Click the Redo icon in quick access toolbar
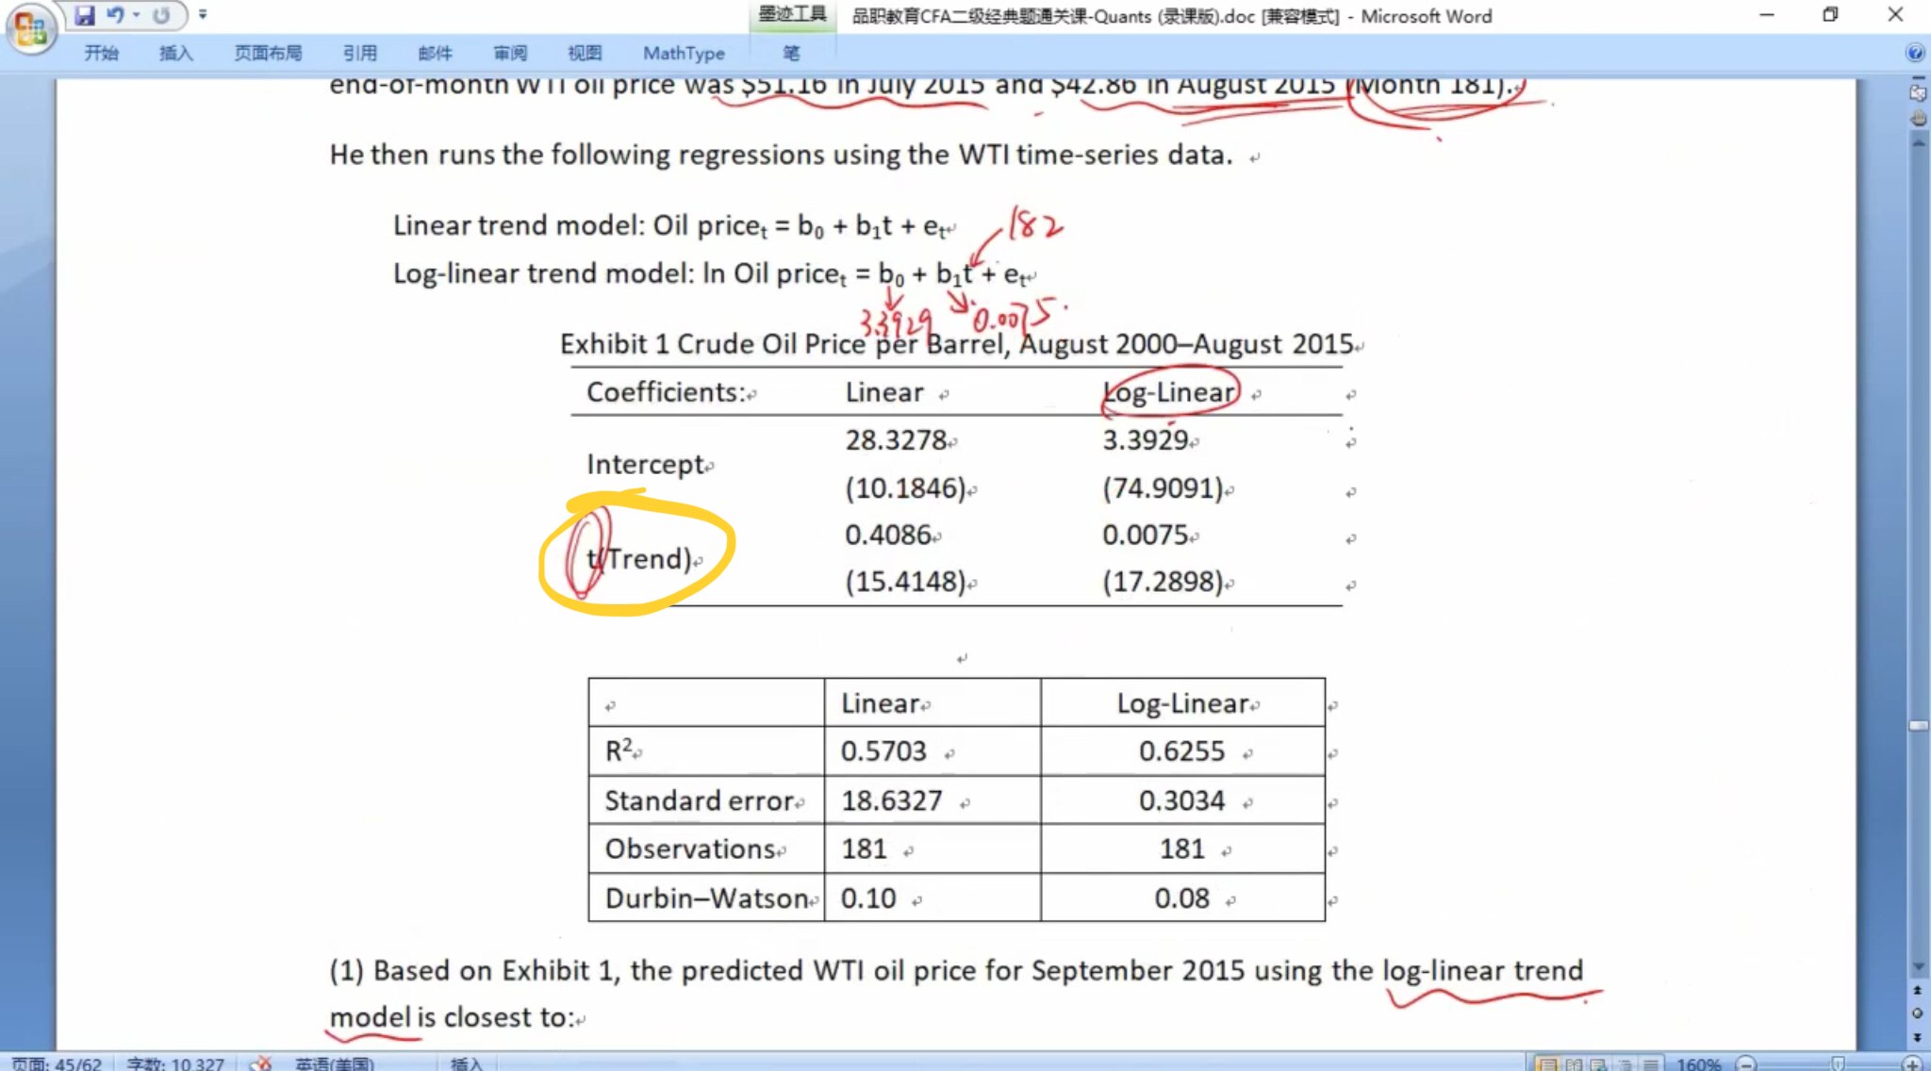Viewport: 1931px width, 1071px height. click(x=161, y=15)
